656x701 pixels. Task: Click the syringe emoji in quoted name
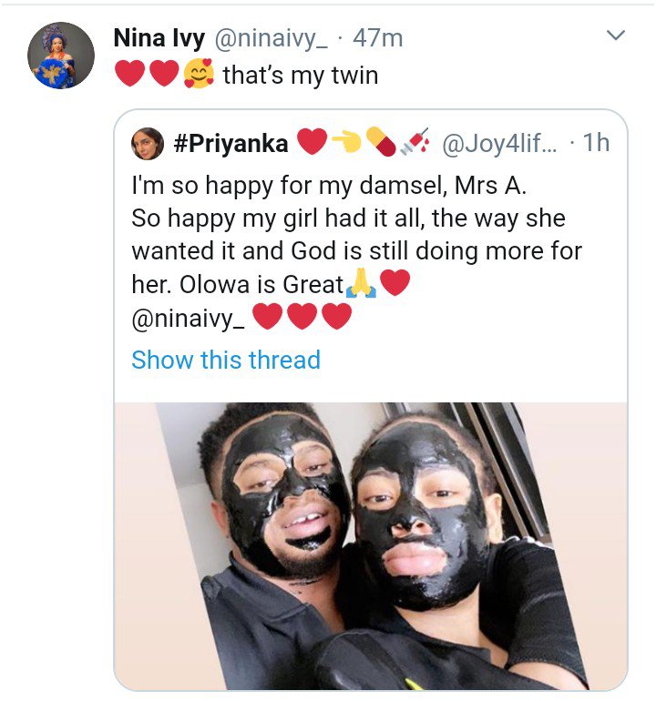pos(413,143)
